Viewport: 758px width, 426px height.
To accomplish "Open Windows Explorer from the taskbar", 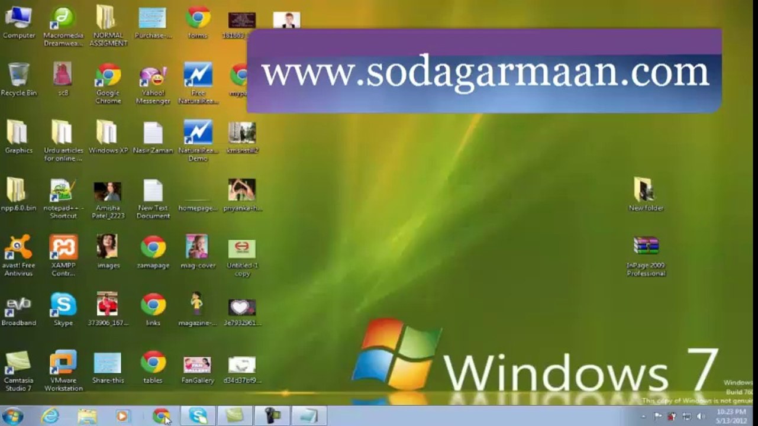I will click(x=86, y=416).
